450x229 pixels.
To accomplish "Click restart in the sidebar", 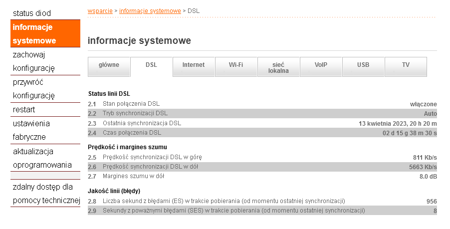I will pos(24,110).
